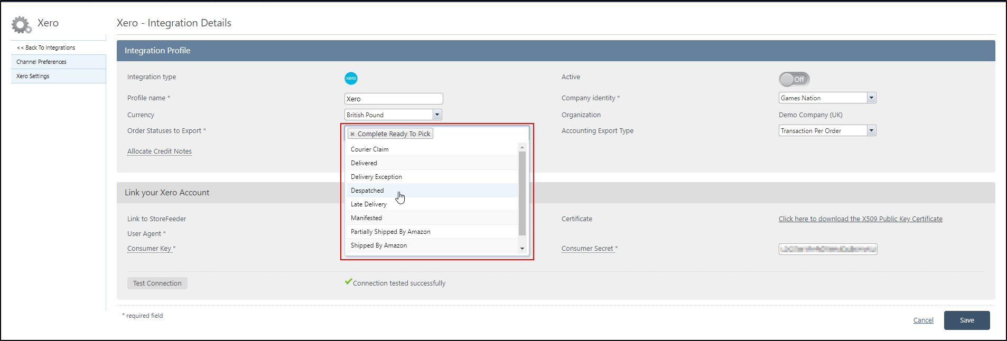Open Xero Settings in sidebar
Viewport: 1007px width, 341px height.
point(58,76)
